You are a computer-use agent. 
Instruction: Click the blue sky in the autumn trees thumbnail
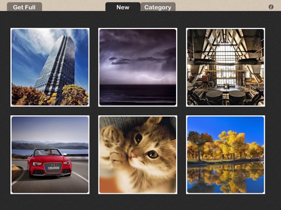tap(226, 125)
